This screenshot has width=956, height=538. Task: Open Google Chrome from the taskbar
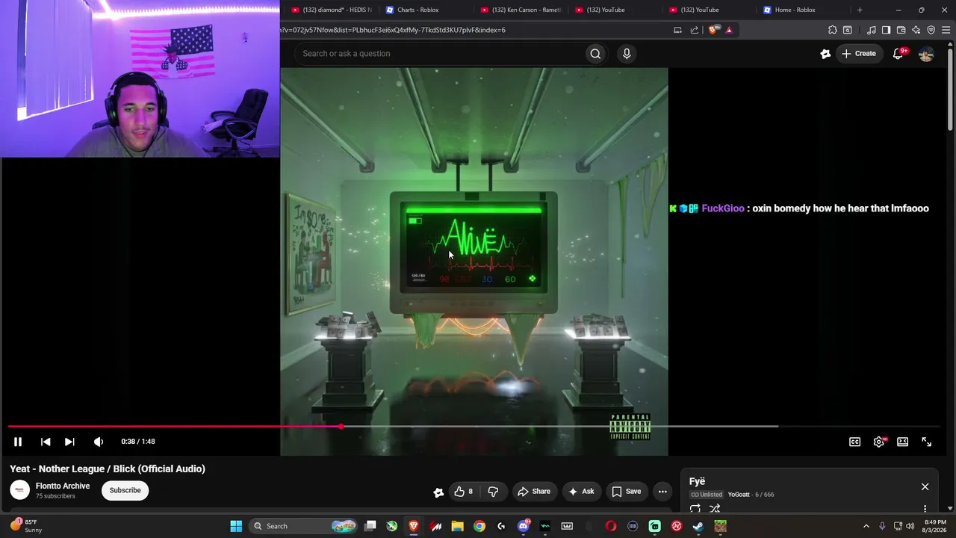(479, 526)
